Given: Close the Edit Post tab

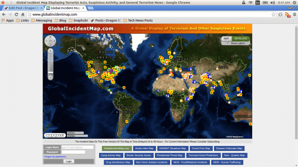Looking at the screenshot, I should point(41,8).
